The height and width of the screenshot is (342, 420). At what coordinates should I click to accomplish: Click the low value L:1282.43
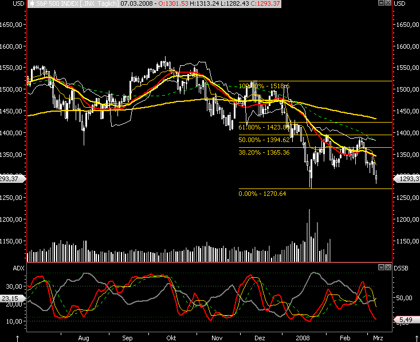coord(235,4)
